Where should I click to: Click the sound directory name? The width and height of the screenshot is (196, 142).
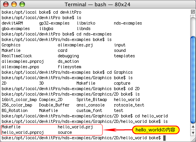pos(120,50)
